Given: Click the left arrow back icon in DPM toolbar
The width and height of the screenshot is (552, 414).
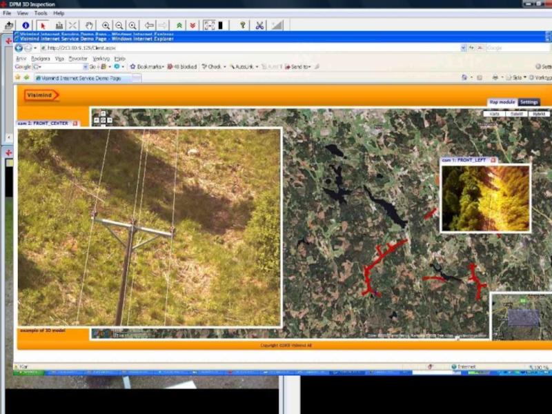Looking at the screenshot, I should point(149,26).
